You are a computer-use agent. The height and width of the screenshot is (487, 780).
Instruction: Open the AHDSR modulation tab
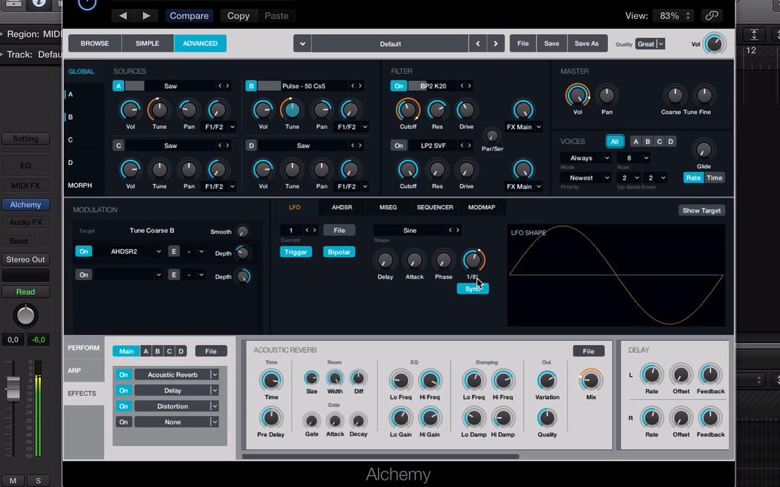pos(342,207)
